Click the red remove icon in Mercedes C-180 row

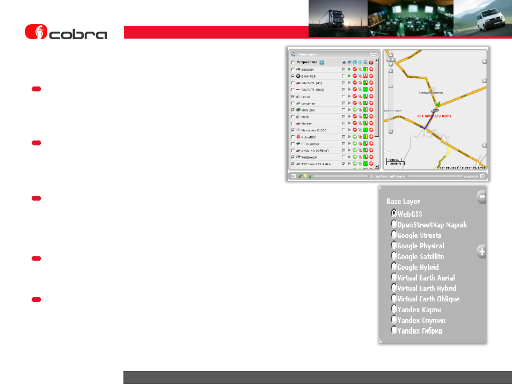(x=371, y=130)
